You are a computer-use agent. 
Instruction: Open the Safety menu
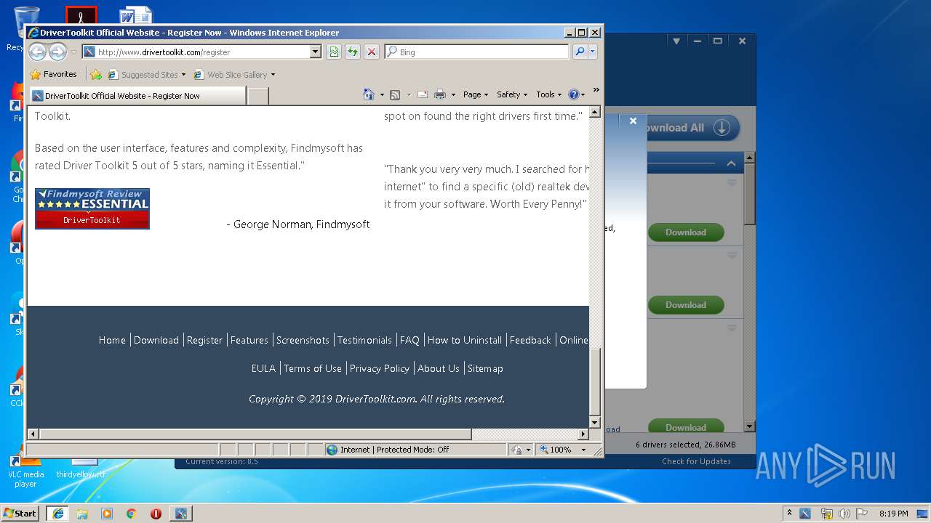pyautogui.click(x=512, y=94)
